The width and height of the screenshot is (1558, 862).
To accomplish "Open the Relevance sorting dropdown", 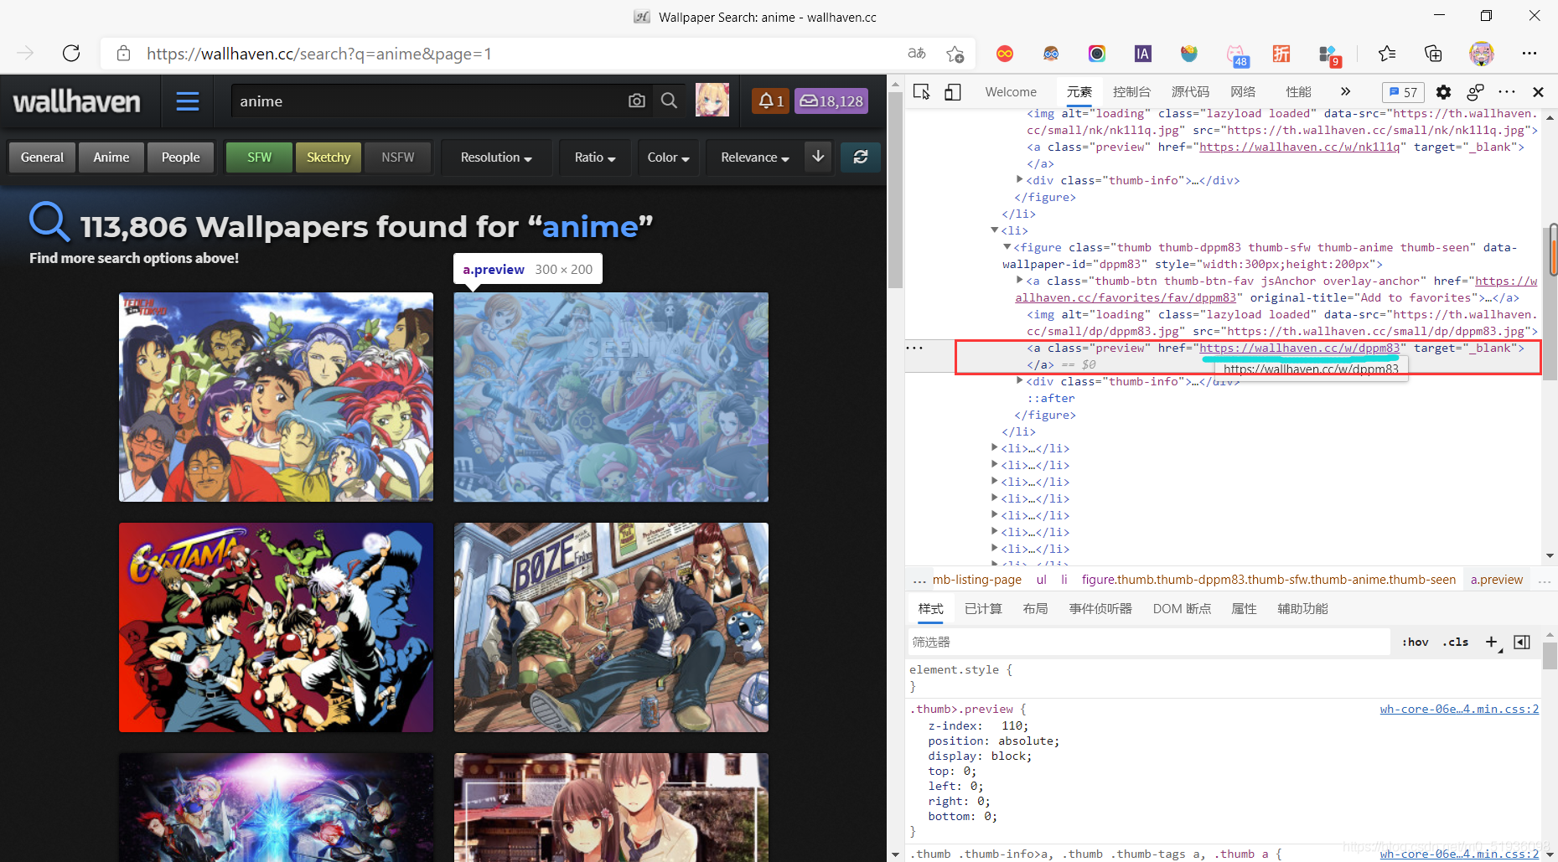I will pyautogui.click(x=754, y=157).
